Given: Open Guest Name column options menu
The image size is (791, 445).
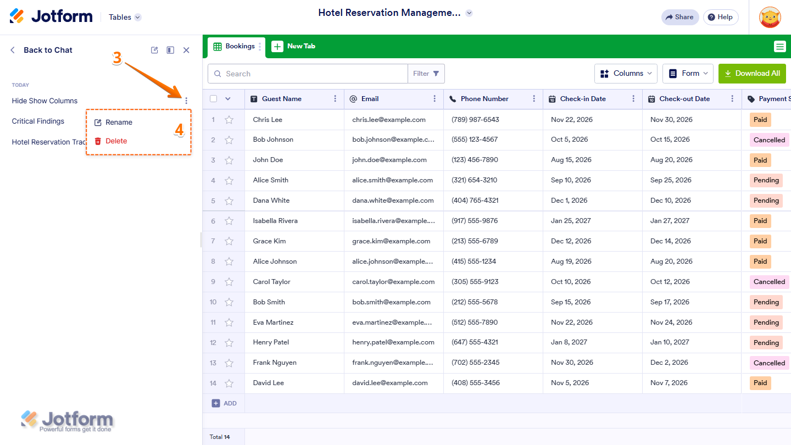Looking at the screenshot, I should point(335,99).
